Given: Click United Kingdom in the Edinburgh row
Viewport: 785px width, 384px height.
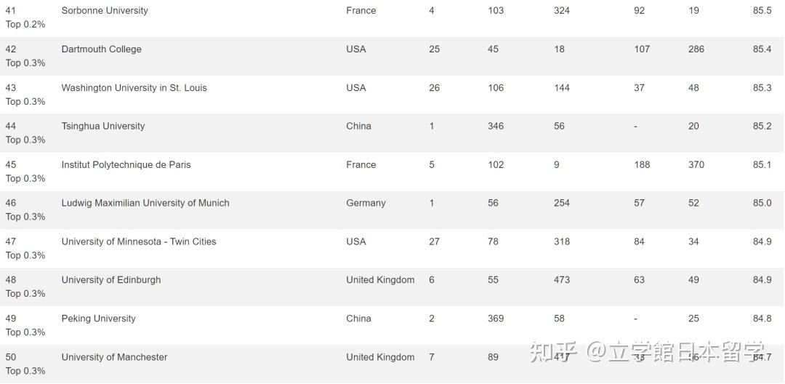Looking at the screenshot, I should 380,280.
